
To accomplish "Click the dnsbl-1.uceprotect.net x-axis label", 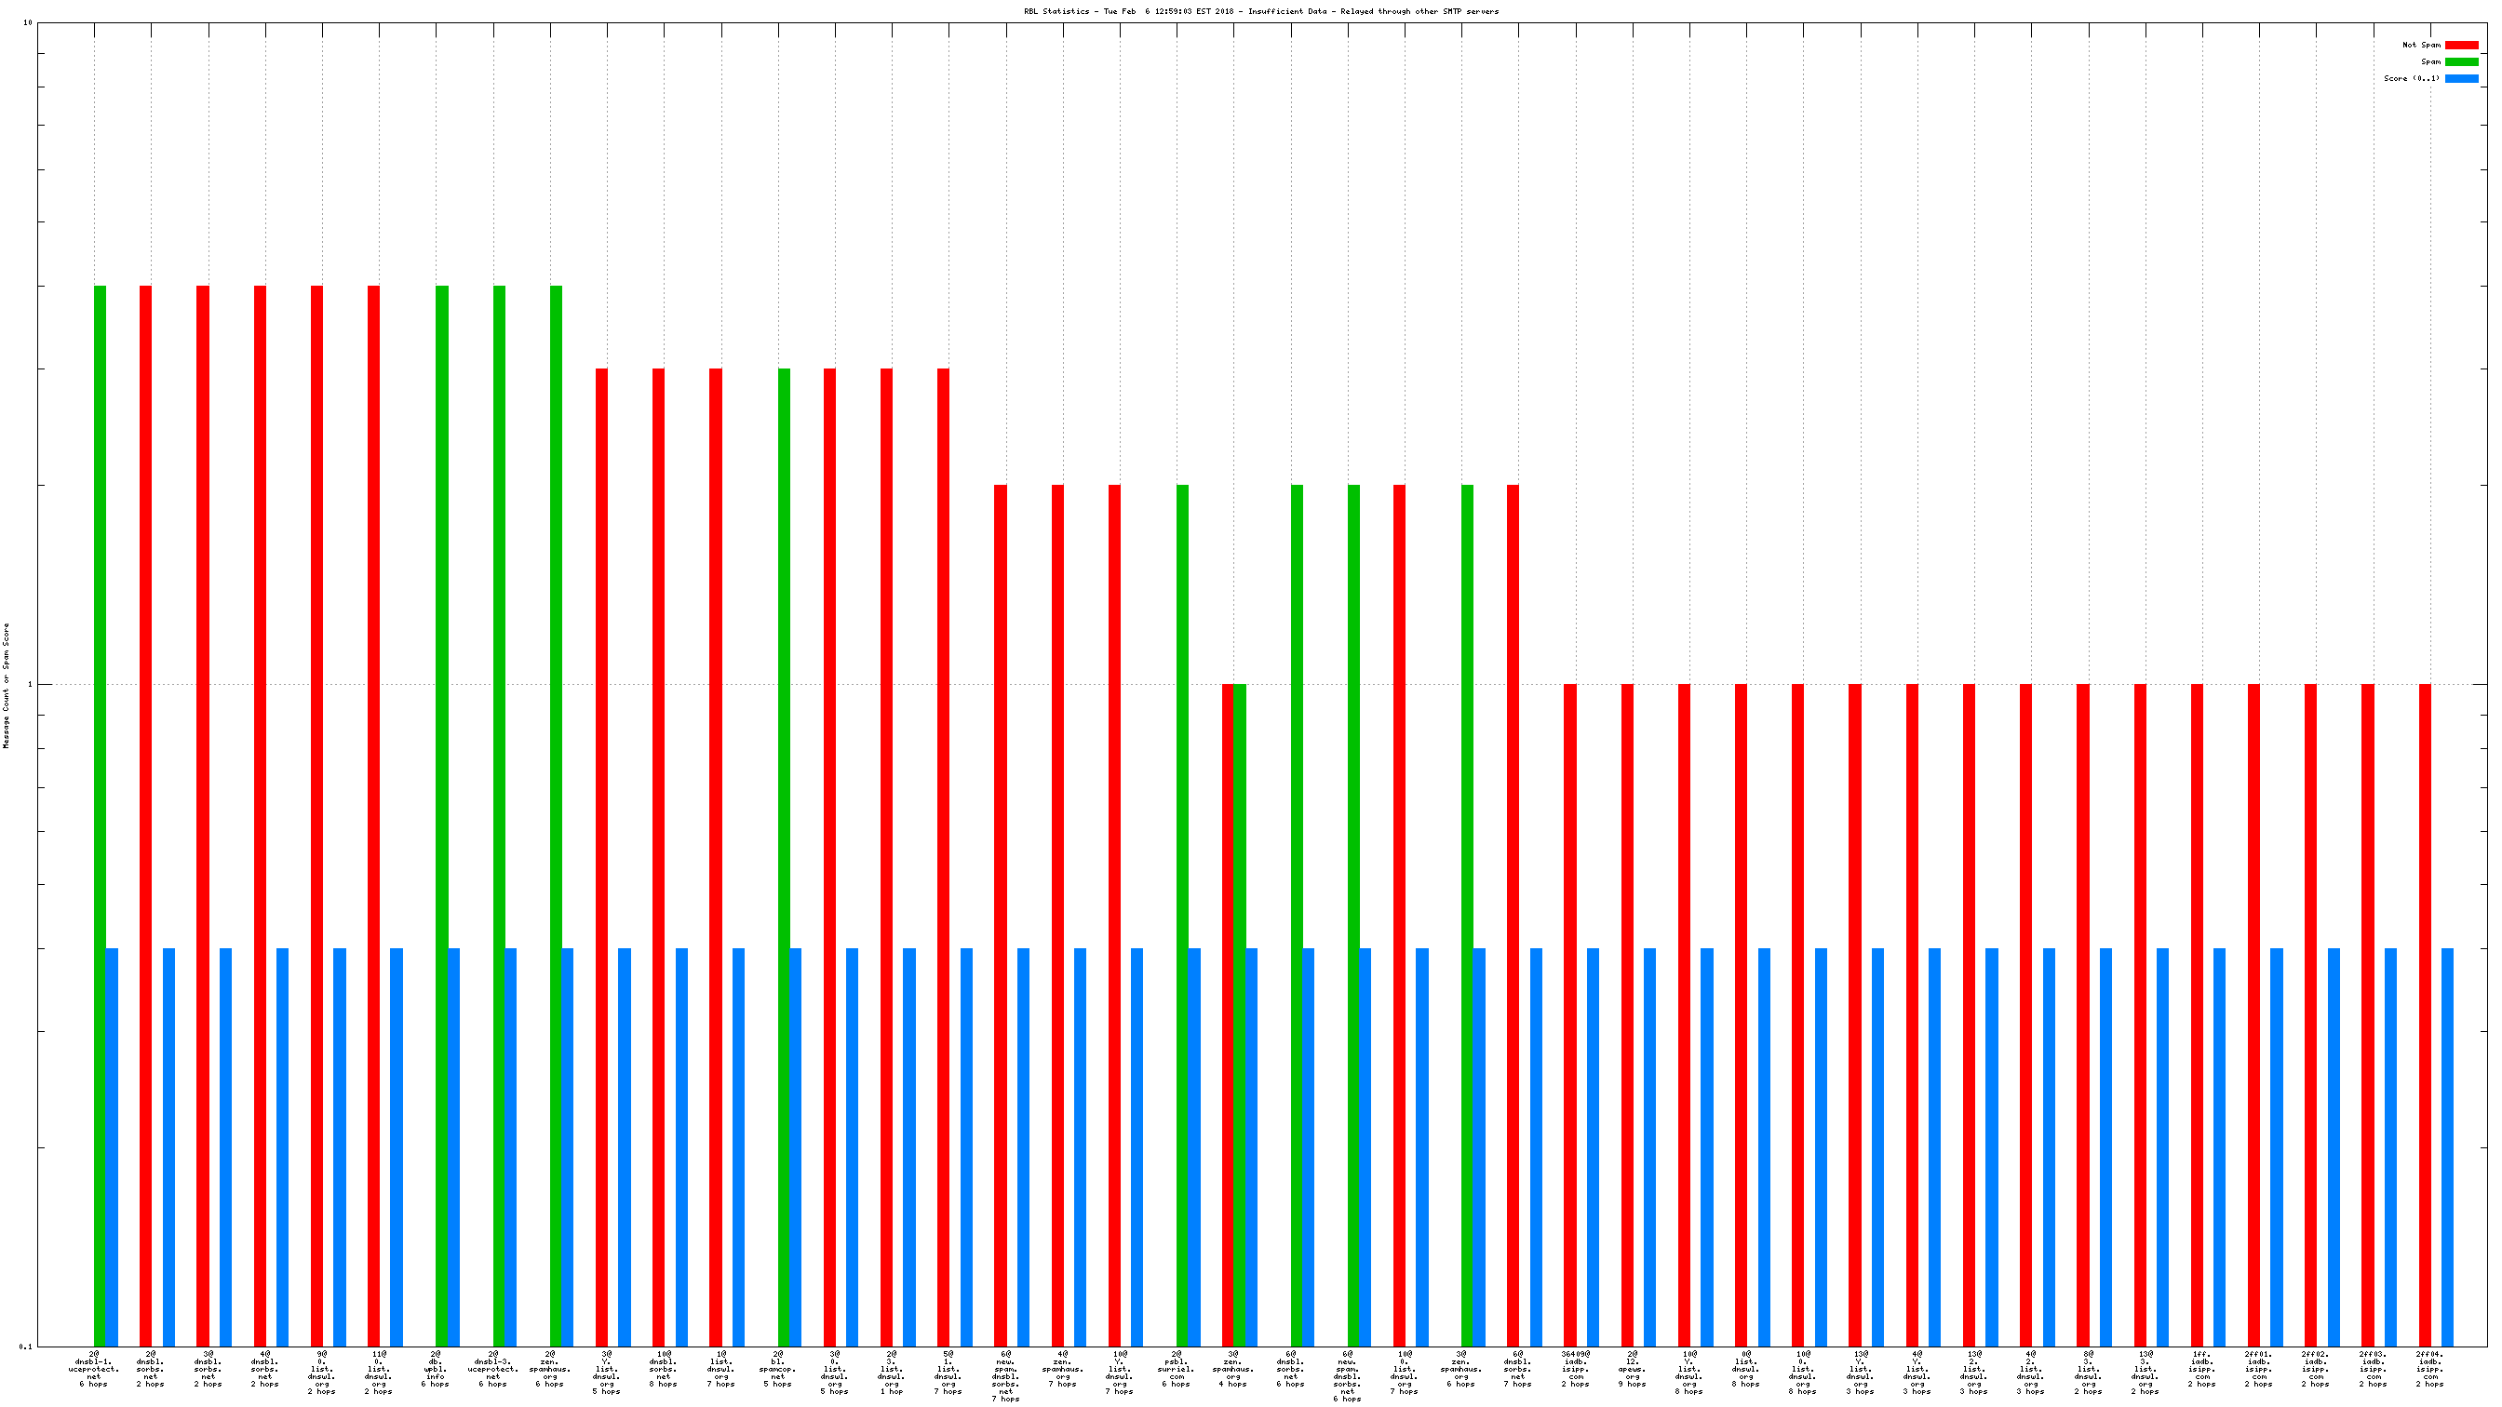I will tap(94, 1368).
